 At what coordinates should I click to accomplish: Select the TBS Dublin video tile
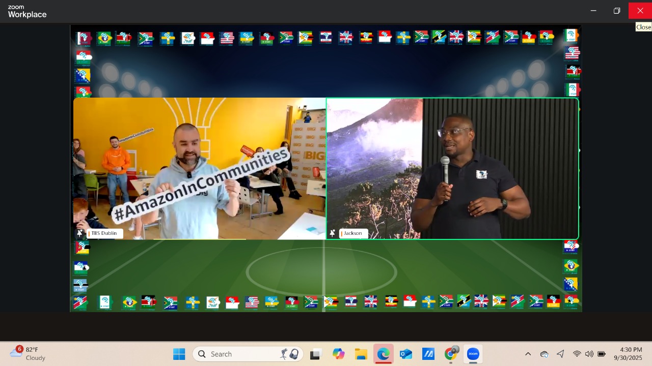coord(199,168)
